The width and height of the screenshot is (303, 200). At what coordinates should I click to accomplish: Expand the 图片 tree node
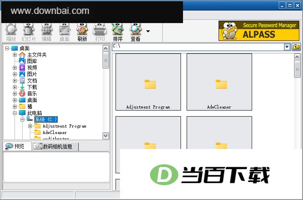[15, 74]
